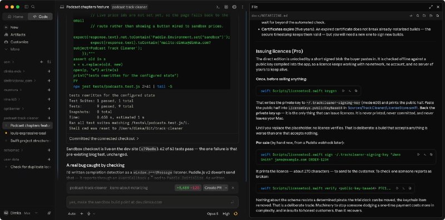Open the globe preview icon in header

(234, 7)
